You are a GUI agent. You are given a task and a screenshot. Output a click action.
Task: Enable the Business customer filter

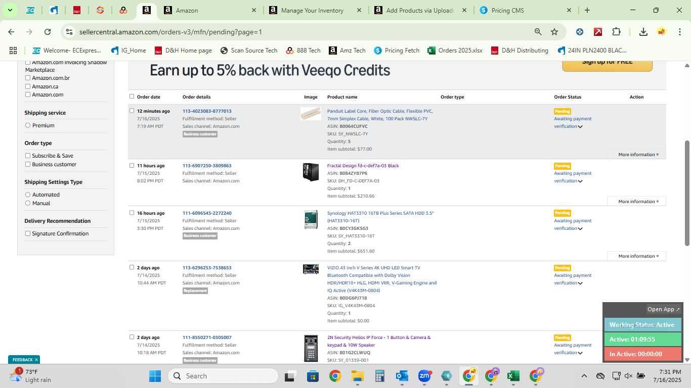28,164
